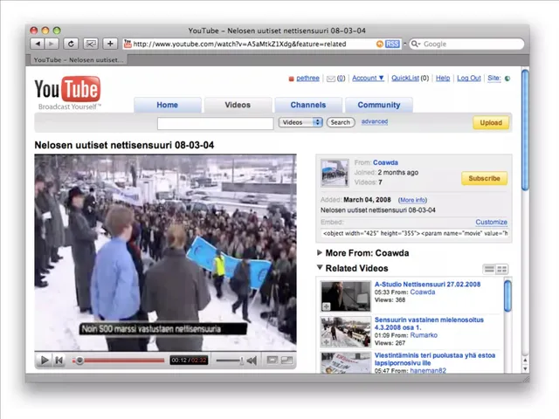The height and width of the screenshot is (419, 559).
Task: Open A-Studio Nettisensuuri 27.02.2008 video title
Action: click(x=427, y=284)
